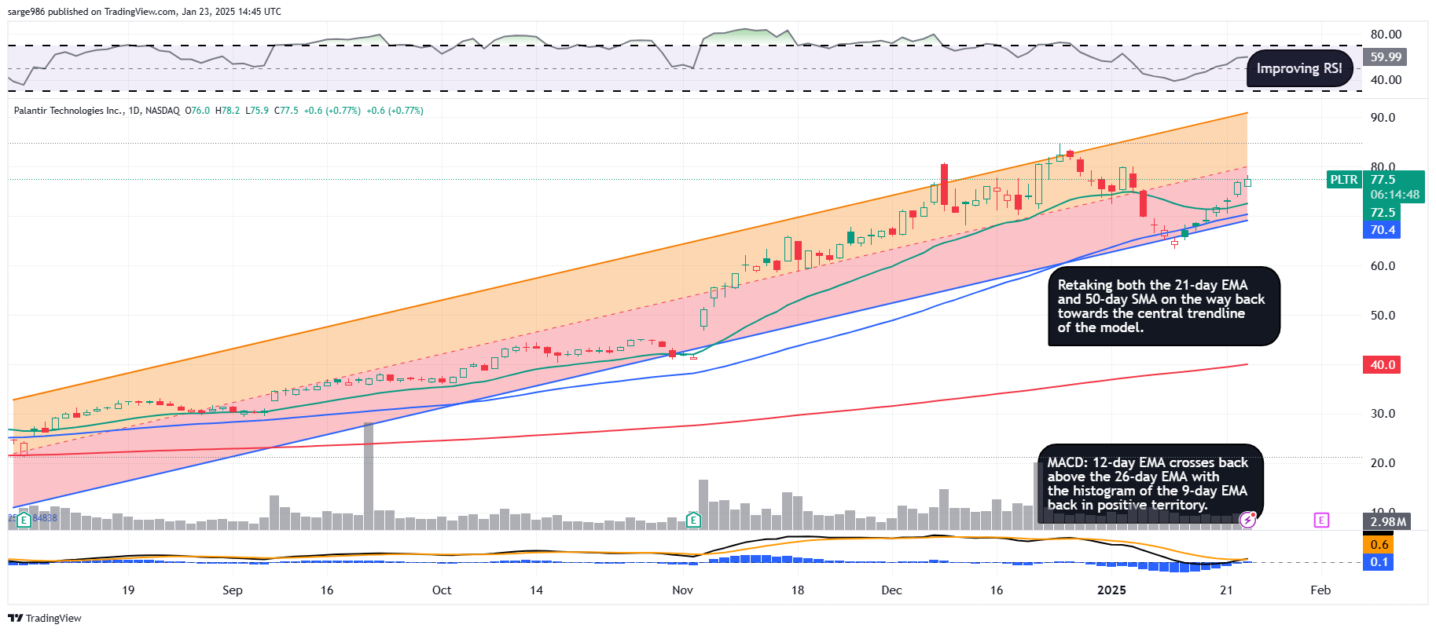Image resolution: width=1436 pixels, height=632 pixels.
Task: Click the tall September volume spike bar
Action: pyautogui.click(x=368, y=476)
